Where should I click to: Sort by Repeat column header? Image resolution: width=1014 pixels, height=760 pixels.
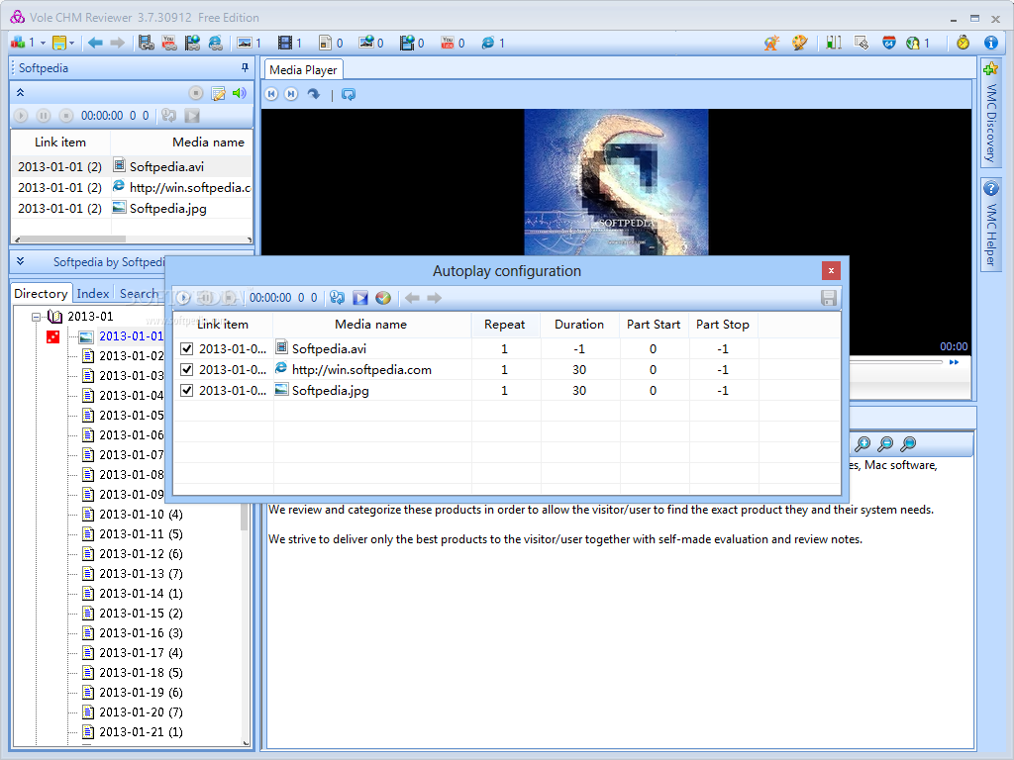[505, 325]
